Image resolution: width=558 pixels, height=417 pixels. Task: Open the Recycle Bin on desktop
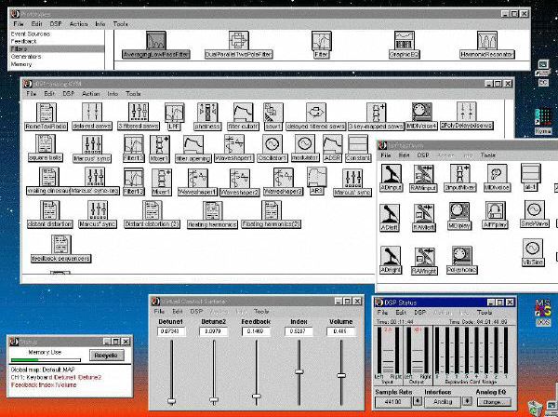point(535,408)
